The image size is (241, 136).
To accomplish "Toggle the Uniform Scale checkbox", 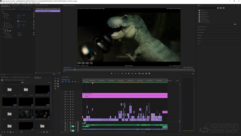I will pyautogui.click(x=18, y=21).
